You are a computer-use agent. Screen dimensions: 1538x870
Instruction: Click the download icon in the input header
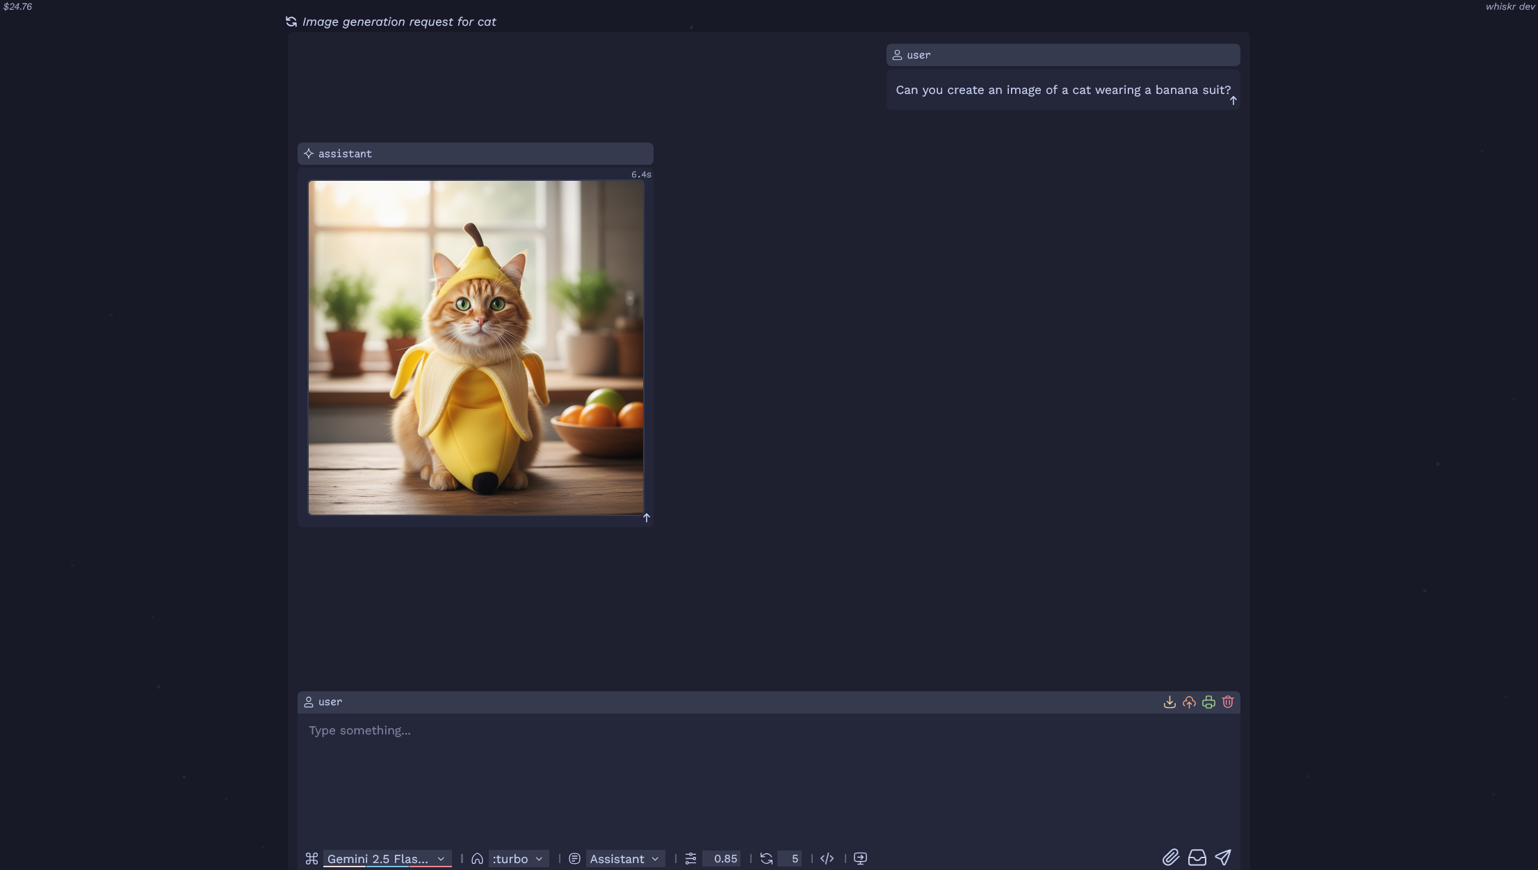tap(1169, 702)
